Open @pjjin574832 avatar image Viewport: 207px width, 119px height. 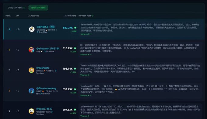click(x=31, y=111)
